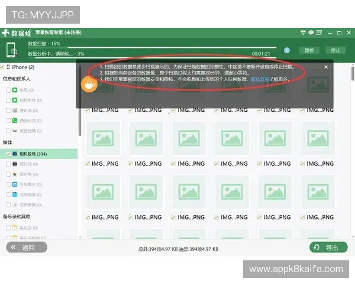
Task: Click the 暂停 pause button
Action: pos(309,50)
